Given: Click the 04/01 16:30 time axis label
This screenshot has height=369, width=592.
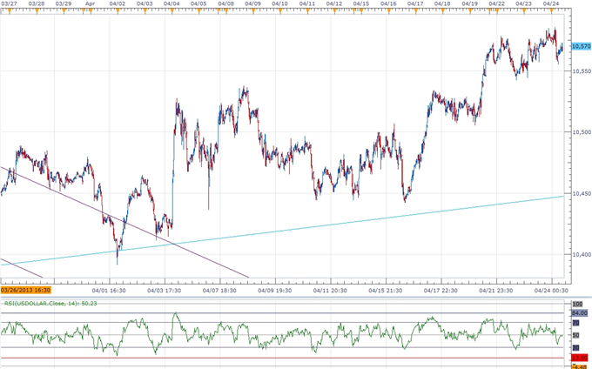Looking at the screenshot, I should click(x=111, y=290).
